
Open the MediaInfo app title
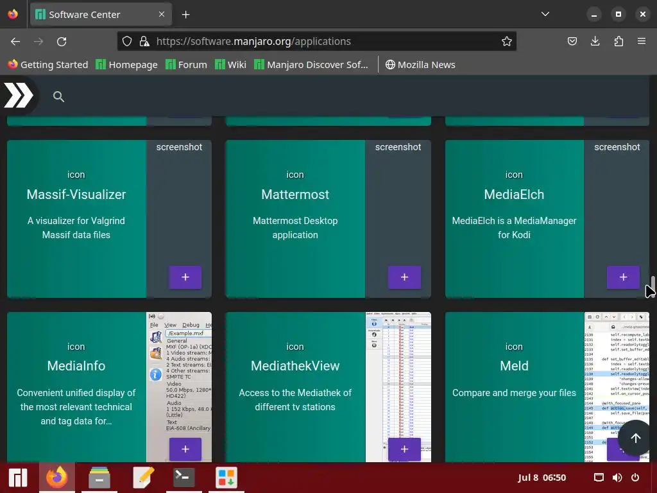(x=76, y=366)
